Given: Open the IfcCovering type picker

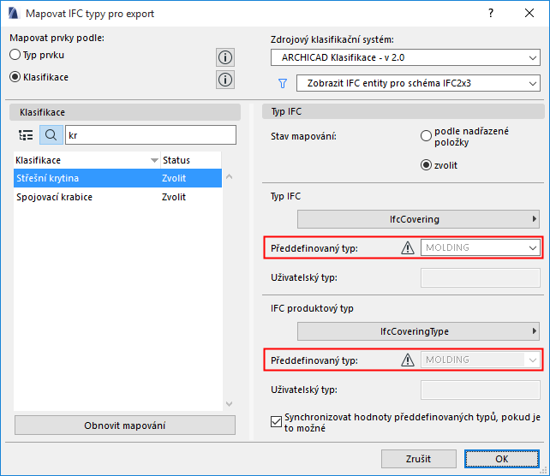Looking at the screenshot, I should click(x=419, y=219).
